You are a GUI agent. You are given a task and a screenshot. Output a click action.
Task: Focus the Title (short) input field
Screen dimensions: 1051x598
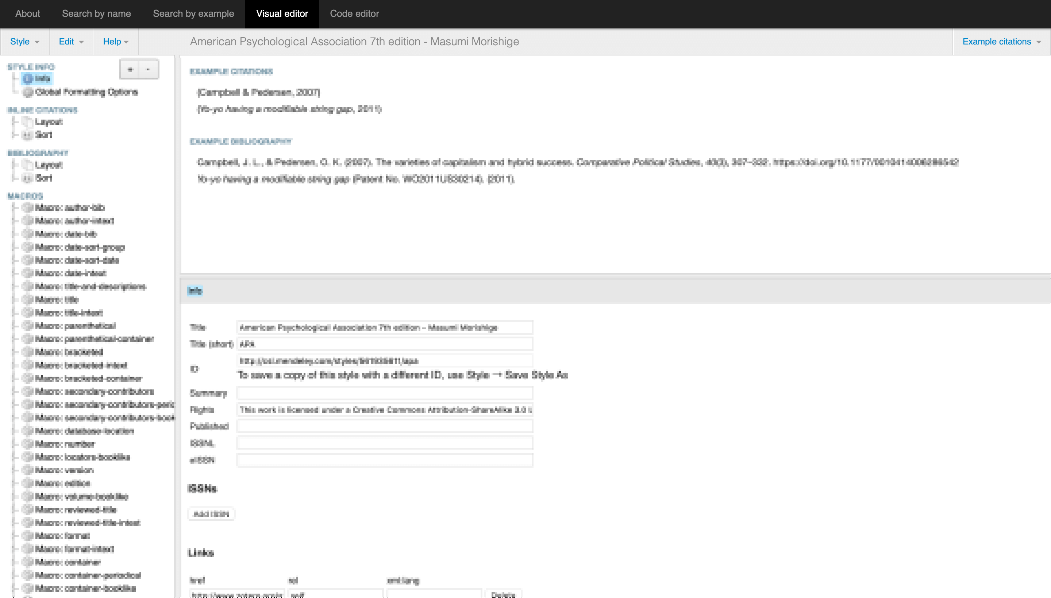pos(385,344)
